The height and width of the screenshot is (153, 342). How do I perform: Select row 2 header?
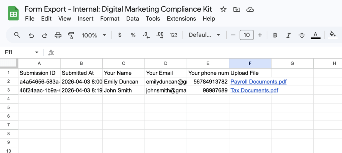click(x=9, y=82)
